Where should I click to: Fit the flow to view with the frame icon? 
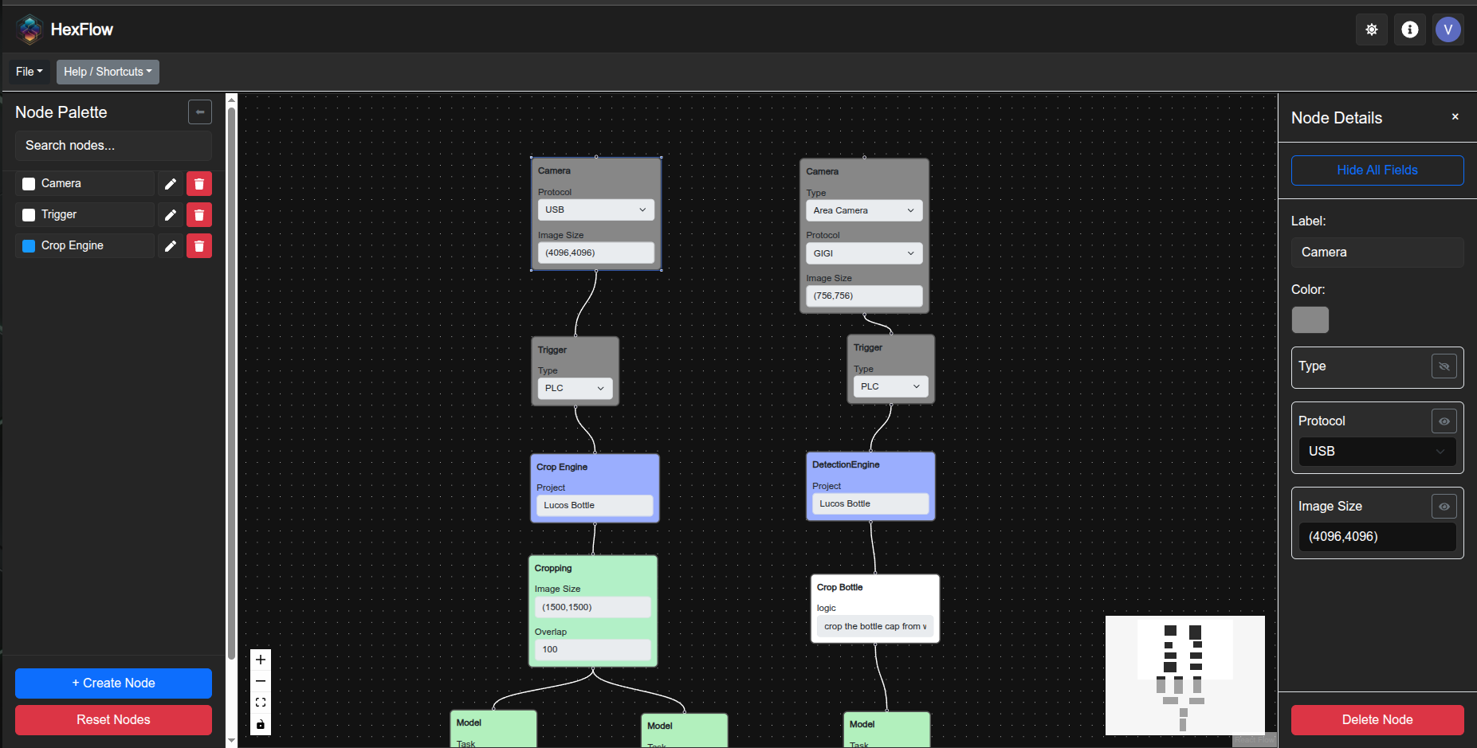coord(260,702)
